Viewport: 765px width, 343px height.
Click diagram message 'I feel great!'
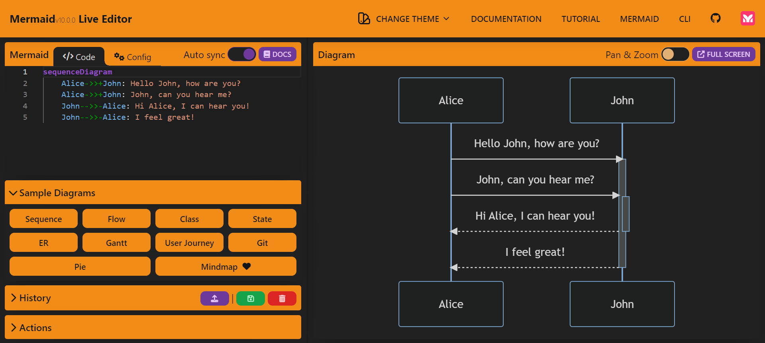535,252
